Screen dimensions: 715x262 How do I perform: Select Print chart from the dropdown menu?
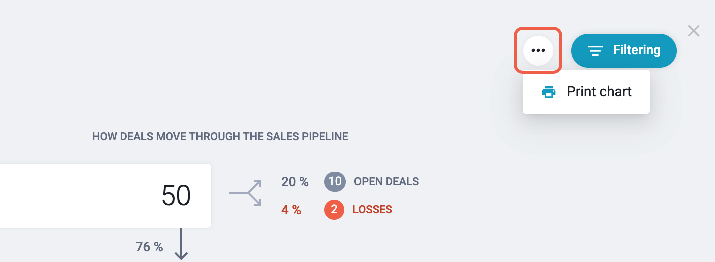(x=586, y=92)
